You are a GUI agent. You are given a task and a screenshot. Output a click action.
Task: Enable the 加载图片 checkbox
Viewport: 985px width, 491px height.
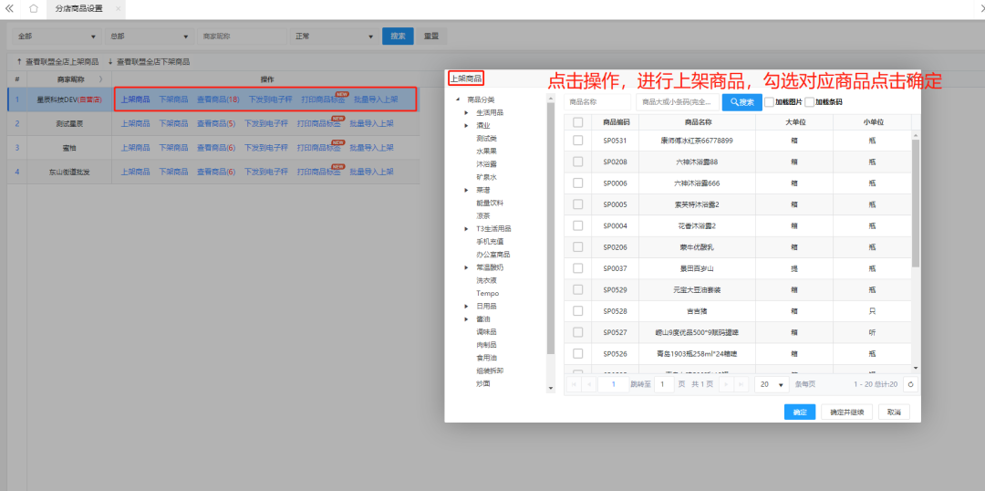pos(769,102)
